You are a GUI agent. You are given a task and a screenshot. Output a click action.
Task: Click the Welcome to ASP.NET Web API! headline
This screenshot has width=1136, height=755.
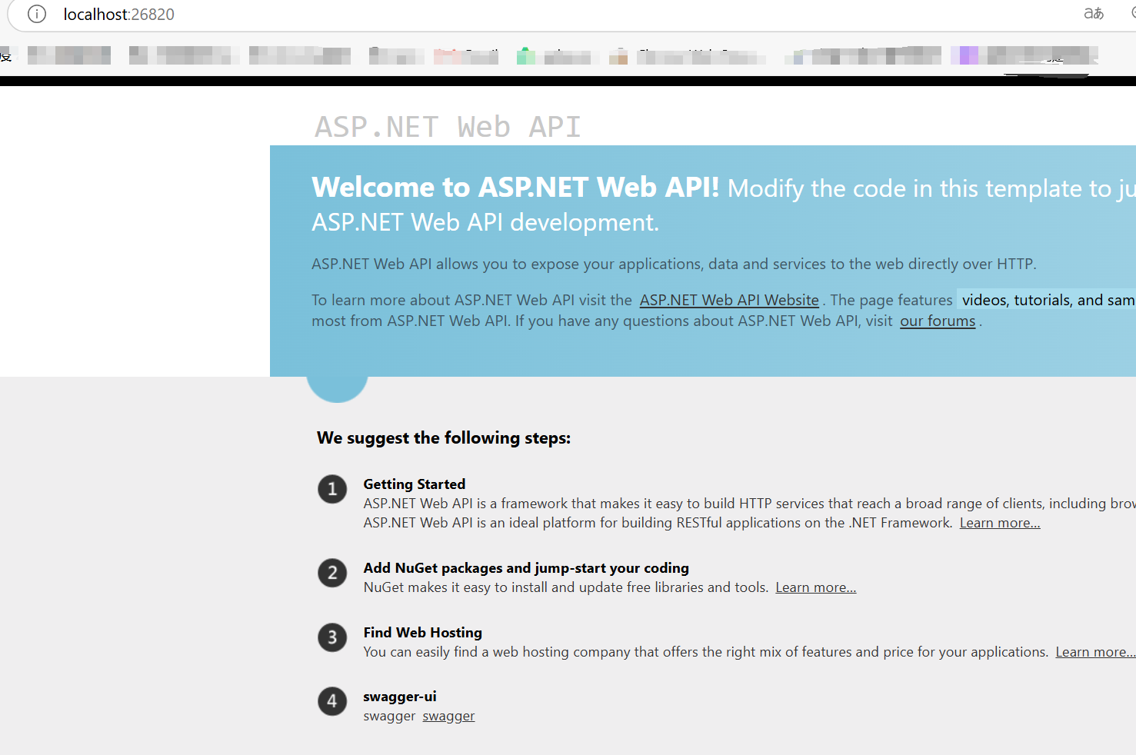tap(515, 187)
